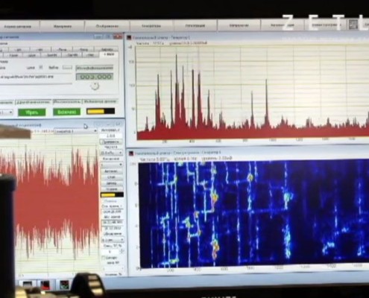Viewport: 369px width, 298px height.
Task: Open the oscilloscope 'Частота' frequency dropdown
Action: point(111,153)
